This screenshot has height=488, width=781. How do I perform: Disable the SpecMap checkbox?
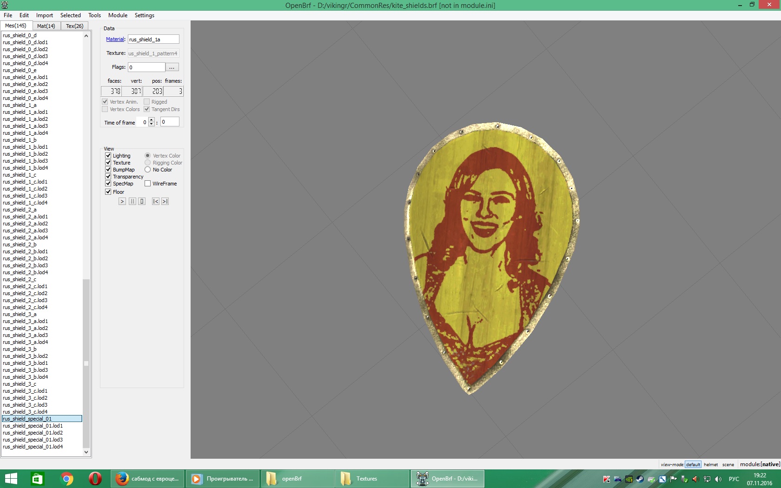coord(108,184)
